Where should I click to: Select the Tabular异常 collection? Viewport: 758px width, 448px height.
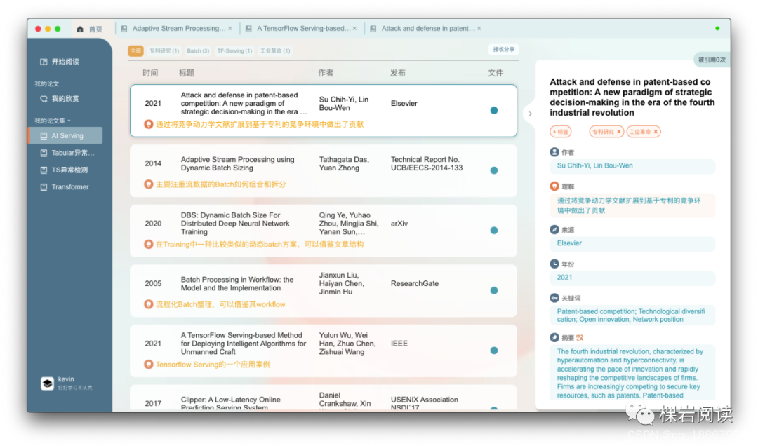tap(67, 153)
